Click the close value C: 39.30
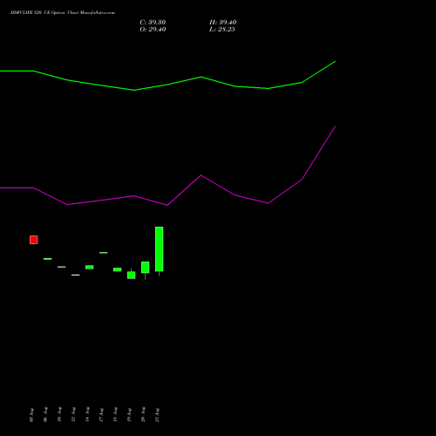Viewport: 436px width, 436px height. [x=153, y=22]
